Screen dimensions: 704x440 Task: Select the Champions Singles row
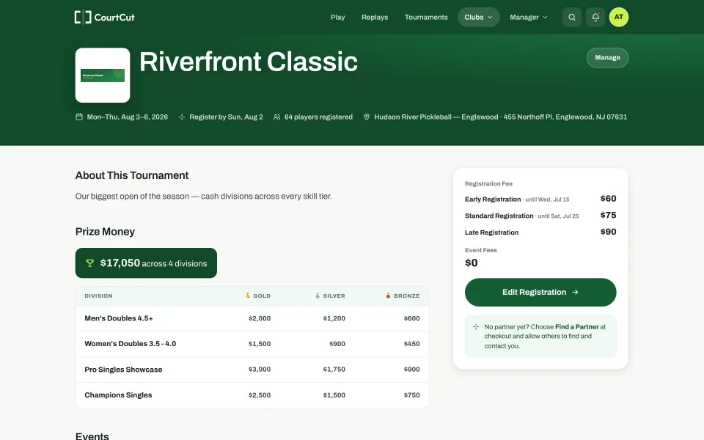[252, 395]
